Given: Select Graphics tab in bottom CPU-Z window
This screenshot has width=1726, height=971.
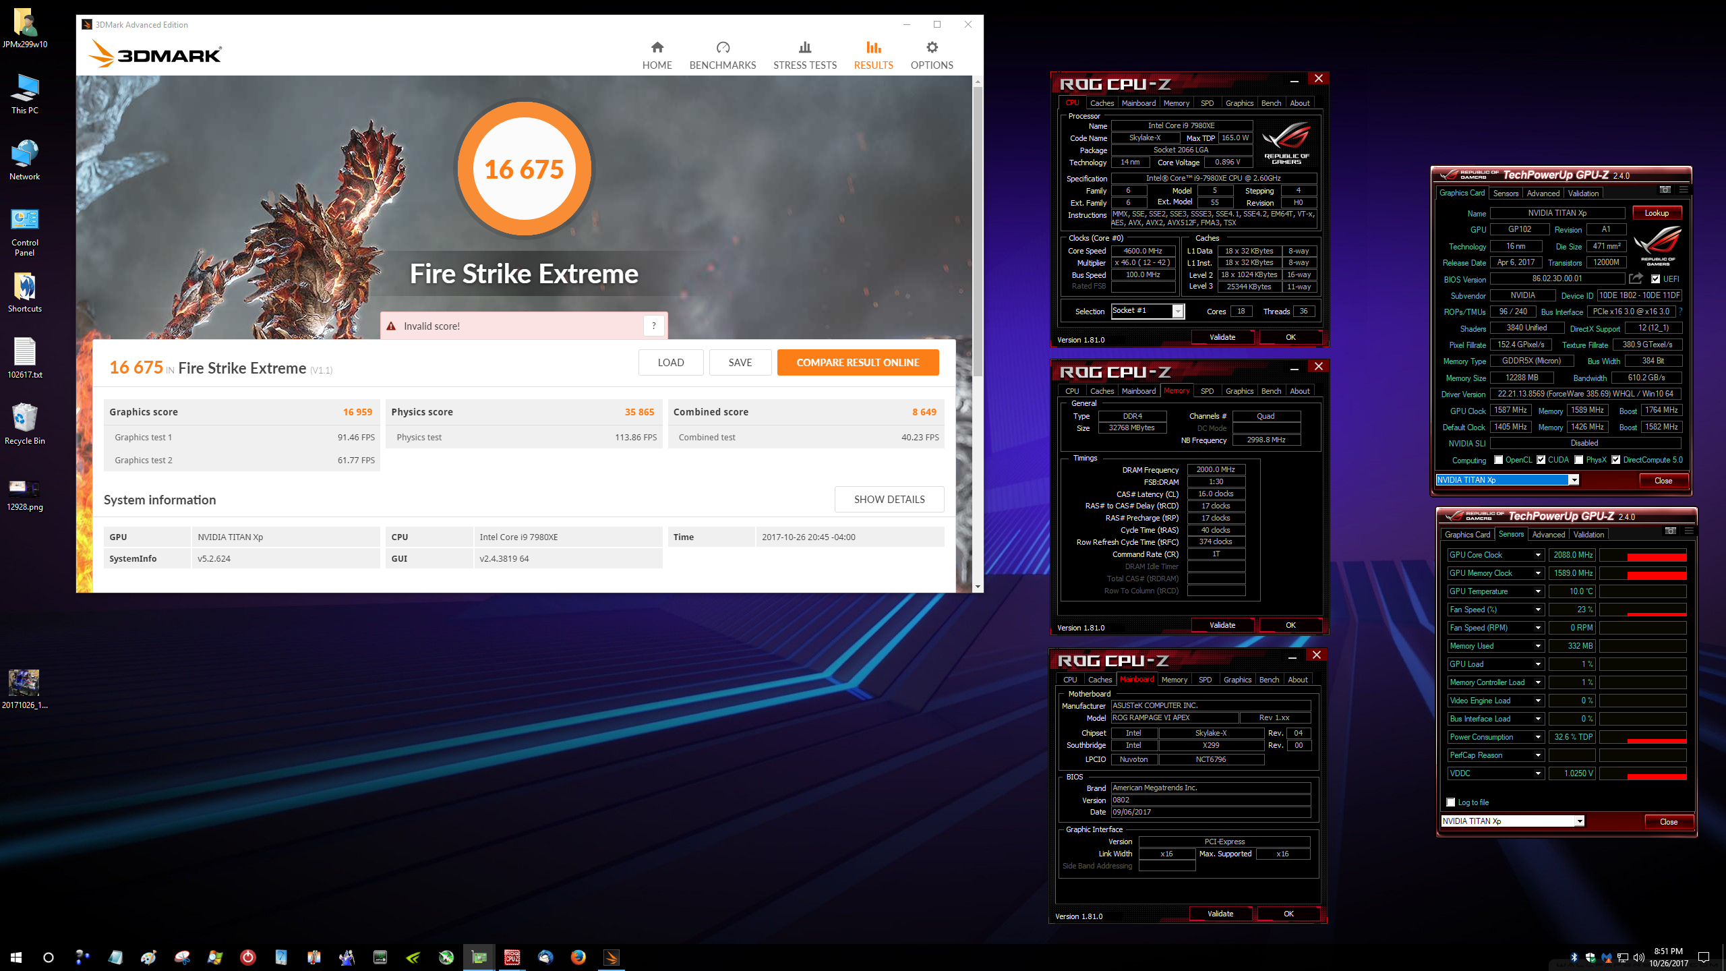Looking at the screenshot, I should (1237, 680).
